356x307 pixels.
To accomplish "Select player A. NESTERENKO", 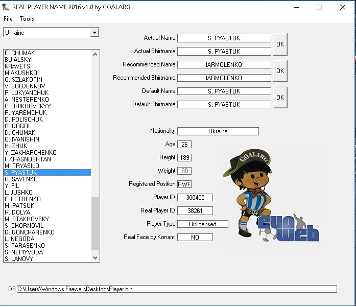I will pos(47,100).
